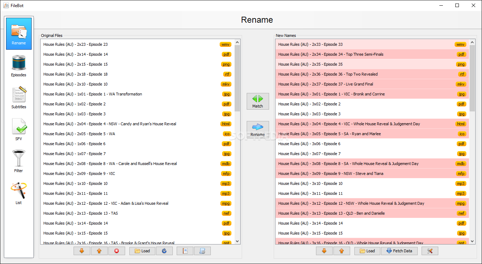Select original '1x01 - Episode 1 - WA Transformation'
Image resolution: width=482 pixels, height=264 pixels.
(137, 94)
